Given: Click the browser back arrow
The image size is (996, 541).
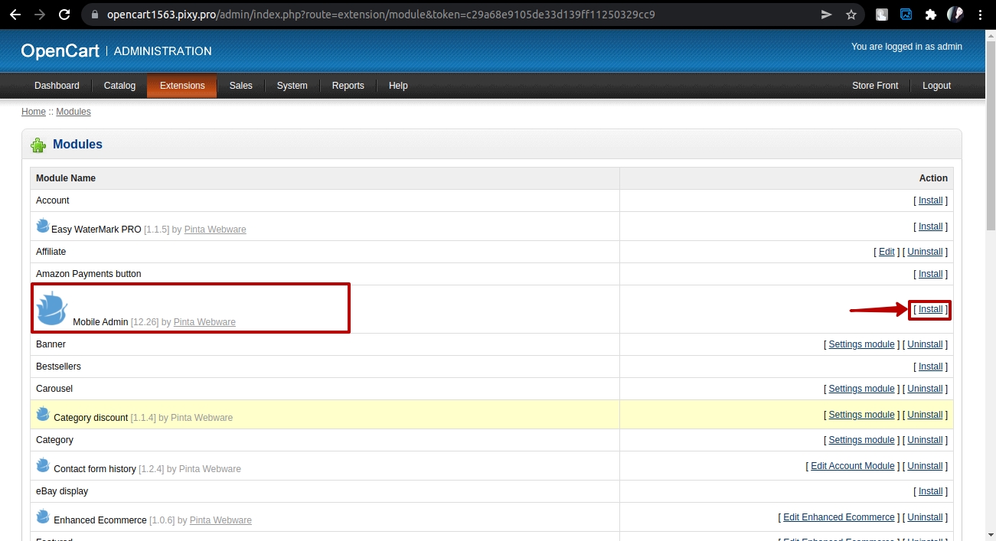Looking at the screenshot, I should (x=15, y=15).
